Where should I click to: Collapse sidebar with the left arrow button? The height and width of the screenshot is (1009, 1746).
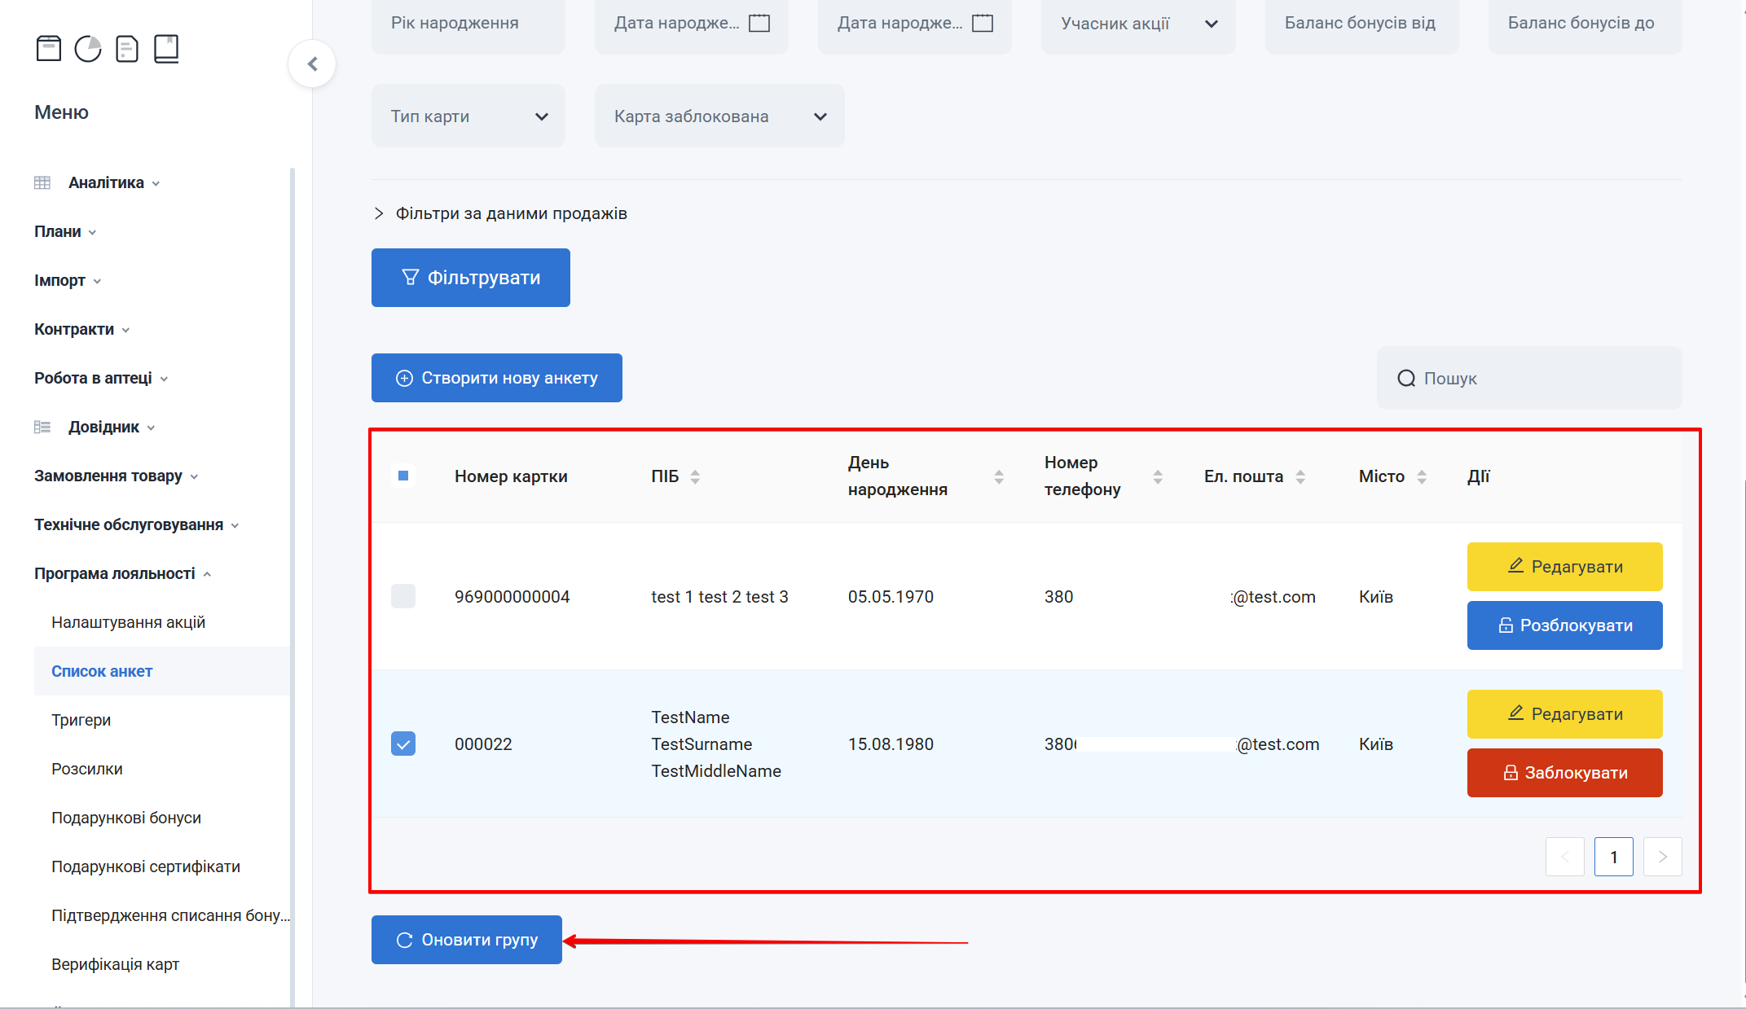pos(312,64)
